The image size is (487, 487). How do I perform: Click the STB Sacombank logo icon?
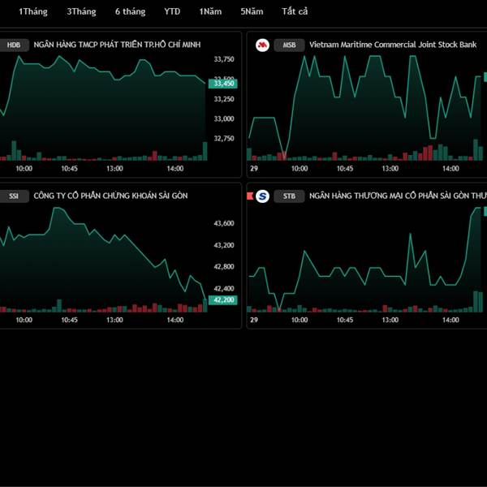click(x=262, y=196)
